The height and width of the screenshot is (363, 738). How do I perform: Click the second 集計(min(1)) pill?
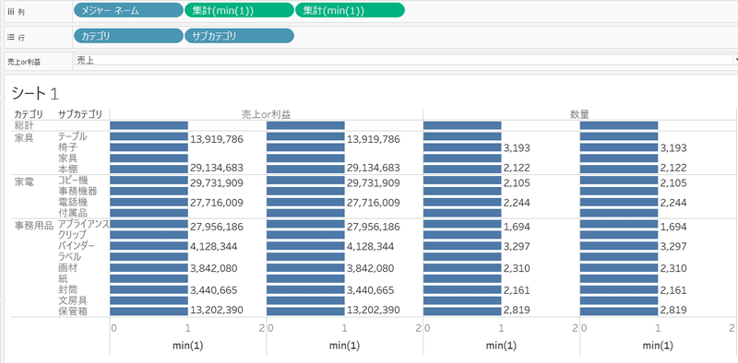coord(350,10)
